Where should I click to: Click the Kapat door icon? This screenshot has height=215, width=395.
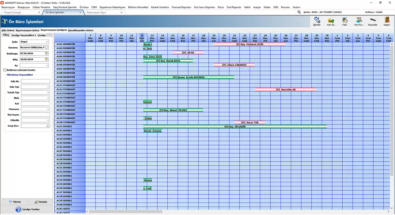pyautogui.click(x=386, y=21)
